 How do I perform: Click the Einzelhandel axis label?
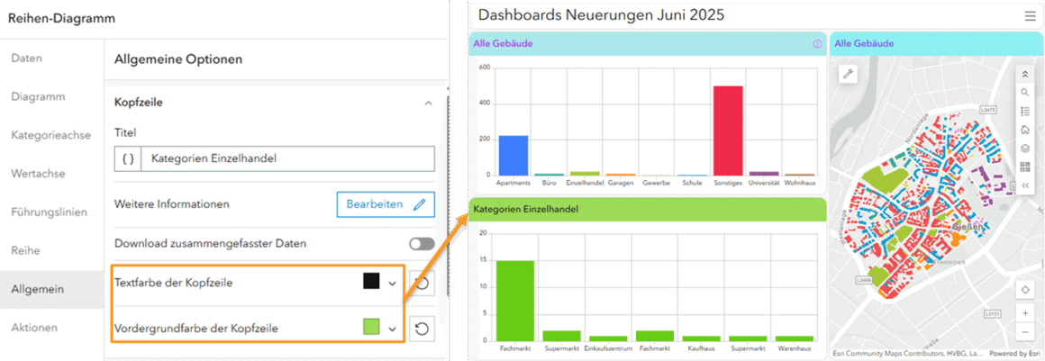click(585, 183)
